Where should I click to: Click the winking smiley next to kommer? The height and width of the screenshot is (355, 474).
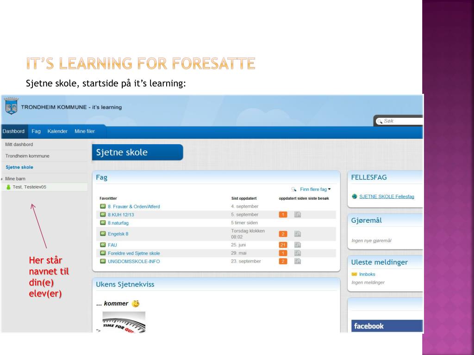(136, 304)
